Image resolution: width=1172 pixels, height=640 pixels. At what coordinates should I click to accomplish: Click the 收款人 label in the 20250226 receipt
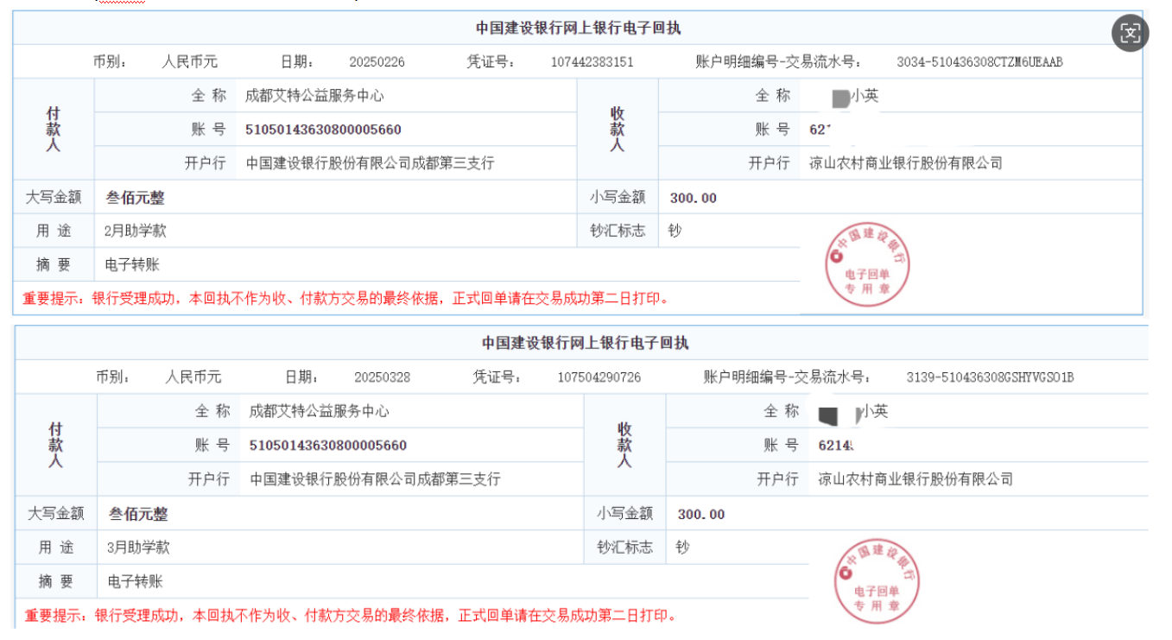(x=618, y=130)
